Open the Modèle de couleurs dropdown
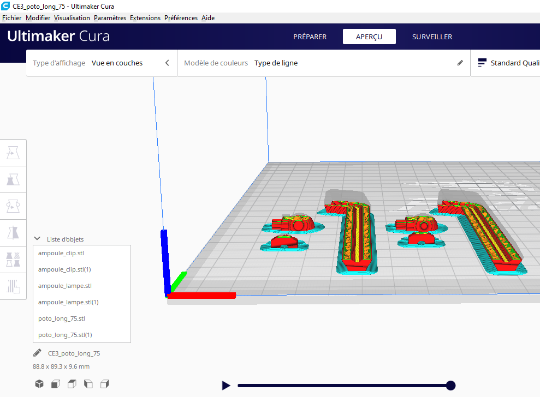Screen dimensions: 540x397 pyautogui.click(x=324, y=63)
